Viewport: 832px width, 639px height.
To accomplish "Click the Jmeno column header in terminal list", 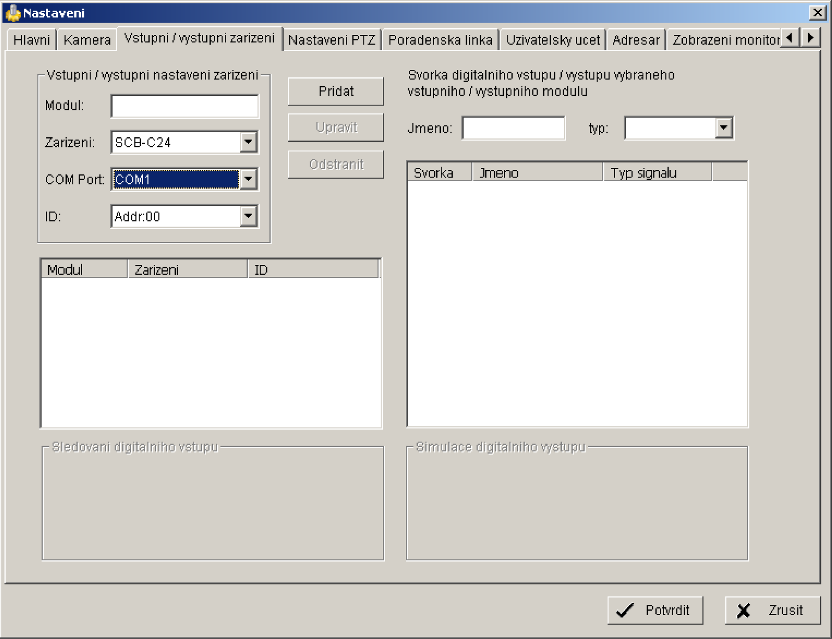I will click(538, 173).
